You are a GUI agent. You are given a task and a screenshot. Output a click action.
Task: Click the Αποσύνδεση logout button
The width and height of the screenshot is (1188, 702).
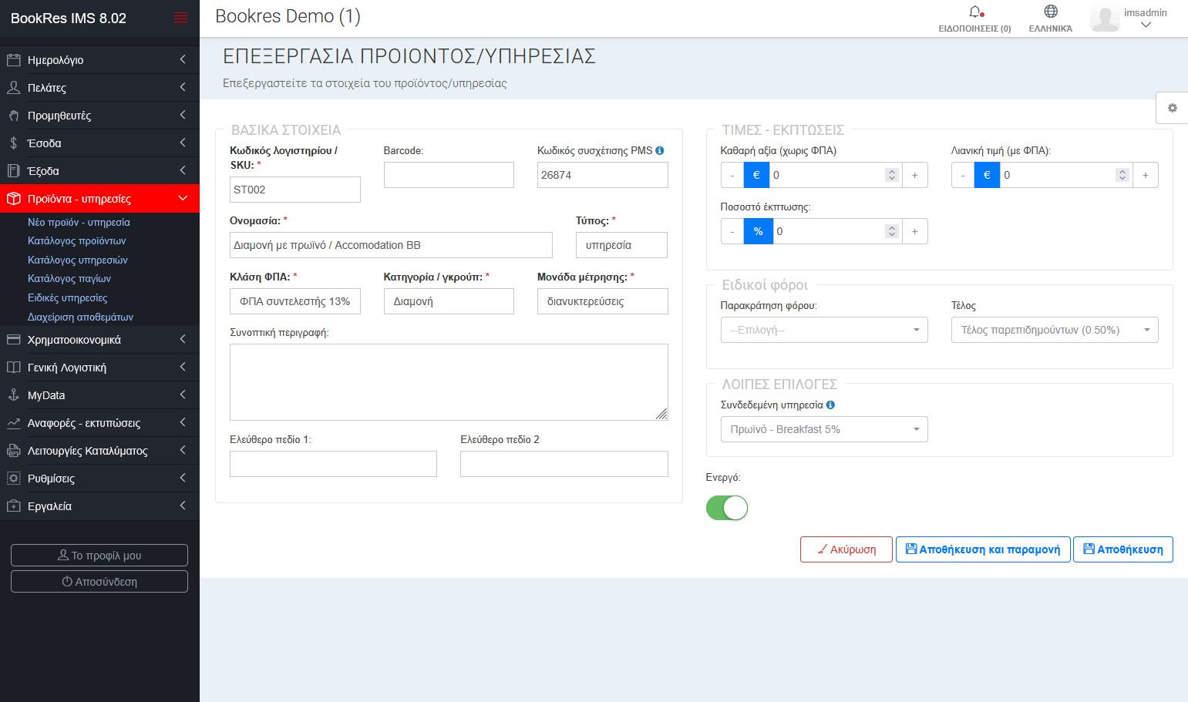(99, 582)
